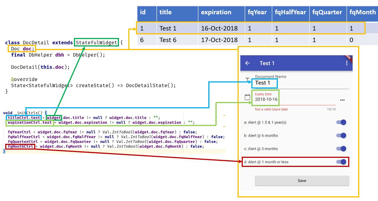Disable 'd: Alert @ 1 month or less'
Screen dimensions: 378x201
[341, 162]
